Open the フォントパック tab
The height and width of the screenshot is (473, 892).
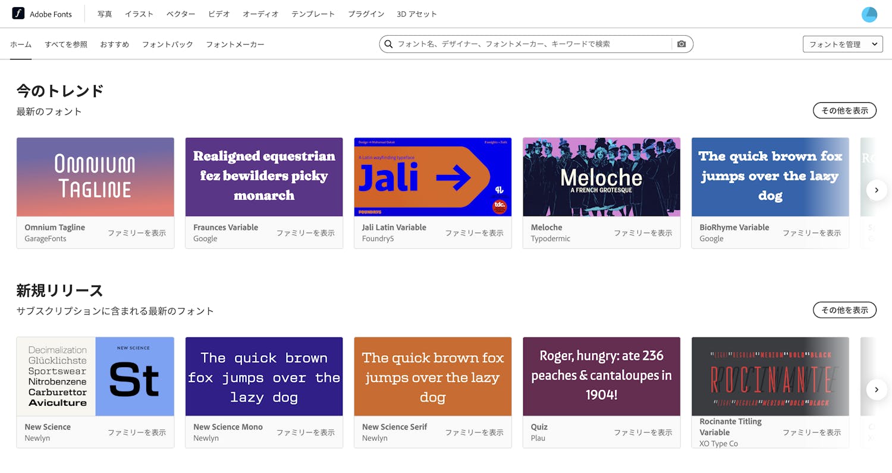point(167,45)
